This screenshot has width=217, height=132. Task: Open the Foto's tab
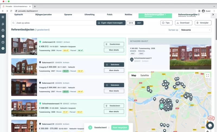pos(110,15)
